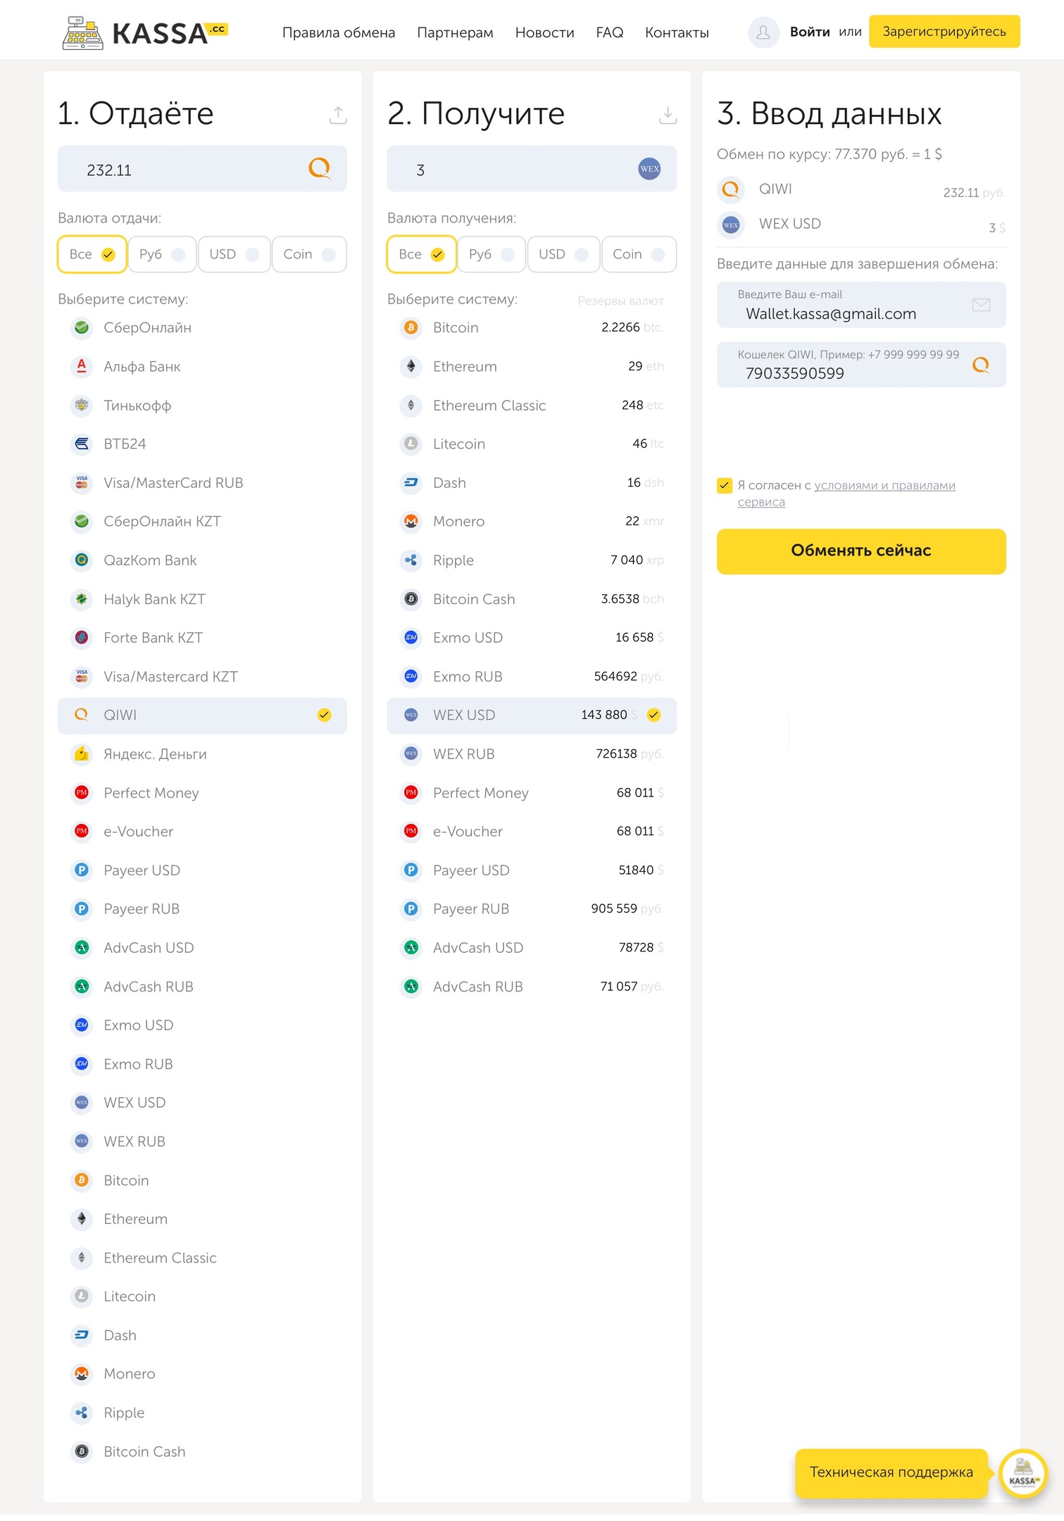The width and height of the screenshot is (1064, 1521).
Task: Click the QIWI icon in the amount field
Action: 320,168
